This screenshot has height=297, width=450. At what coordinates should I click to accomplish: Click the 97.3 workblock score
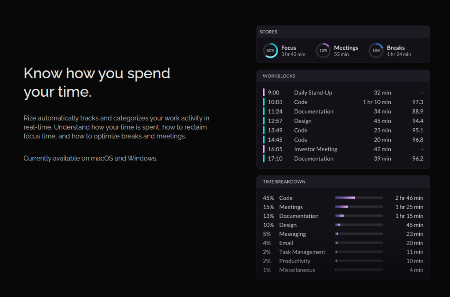tap(417, 102)
